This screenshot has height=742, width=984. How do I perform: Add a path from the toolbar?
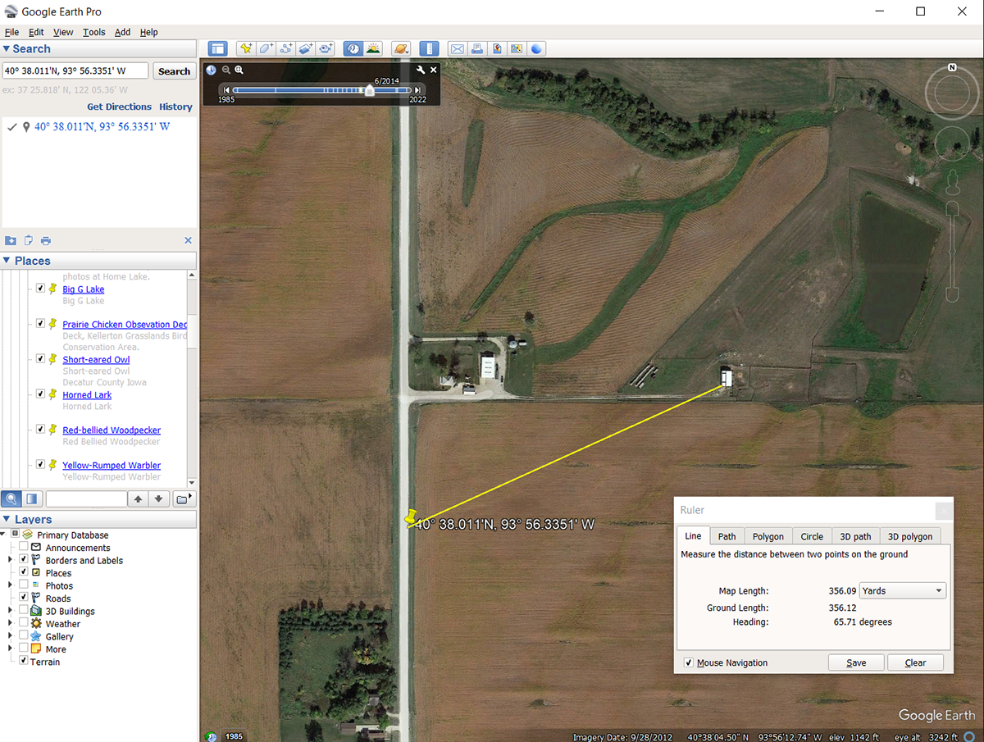tap(286, 48)
